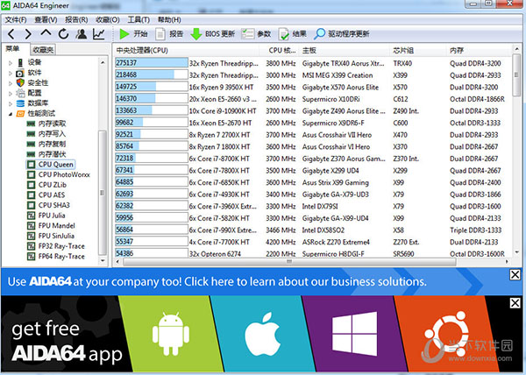Image resolution: width=526 pixels, height=375 pixels.
Task: Select the 数据库 database icon
Action: tap(20, 103)
